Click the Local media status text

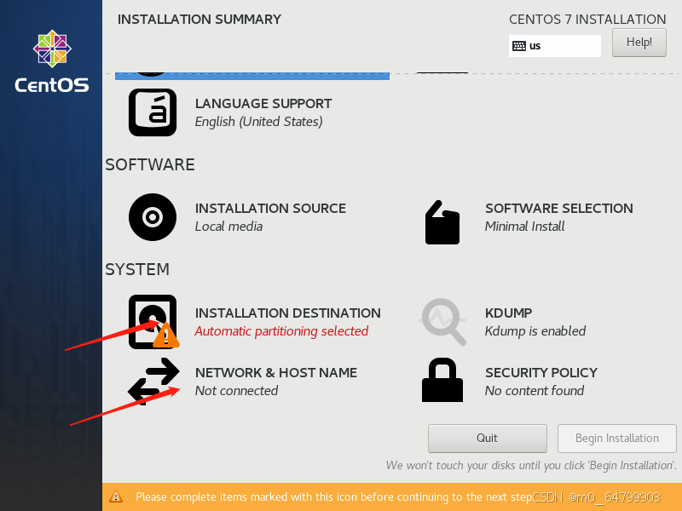(228, 227)
